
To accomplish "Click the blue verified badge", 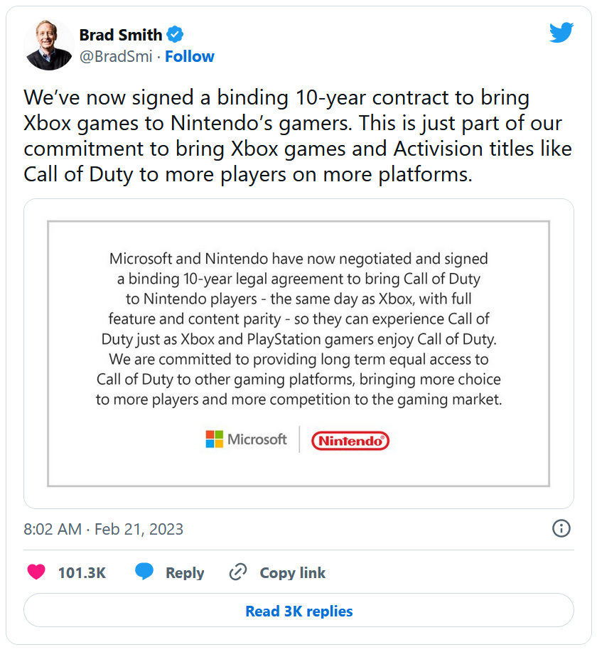I will point(176,34).
